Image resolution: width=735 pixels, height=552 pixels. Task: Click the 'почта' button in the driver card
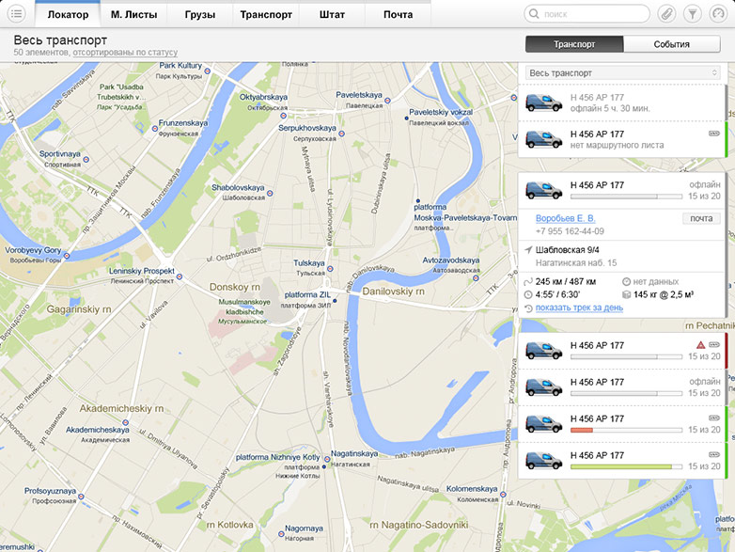701,218
